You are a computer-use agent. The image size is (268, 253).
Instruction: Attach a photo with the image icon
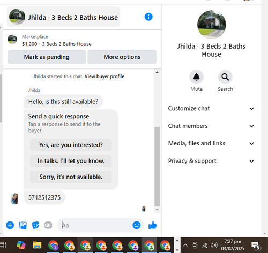click(23, 225)
